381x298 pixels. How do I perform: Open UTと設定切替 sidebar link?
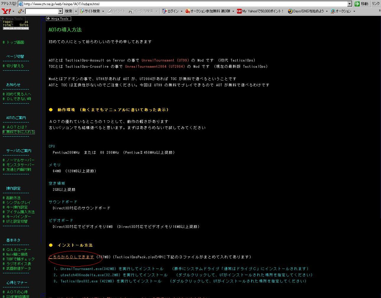point(17,221)
